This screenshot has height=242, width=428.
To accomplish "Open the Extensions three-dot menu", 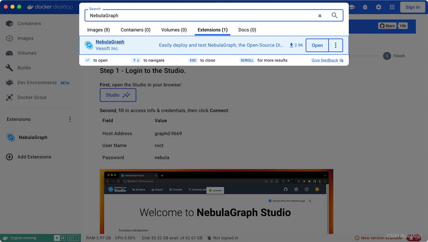I will pos(70,119).
